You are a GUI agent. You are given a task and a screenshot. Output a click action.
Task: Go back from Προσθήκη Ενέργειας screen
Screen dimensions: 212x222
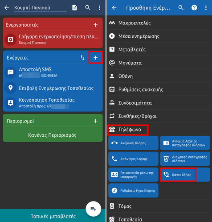[114, 8]
